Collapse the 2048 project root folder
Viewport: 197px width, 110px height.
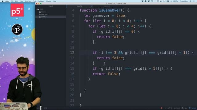36,9
